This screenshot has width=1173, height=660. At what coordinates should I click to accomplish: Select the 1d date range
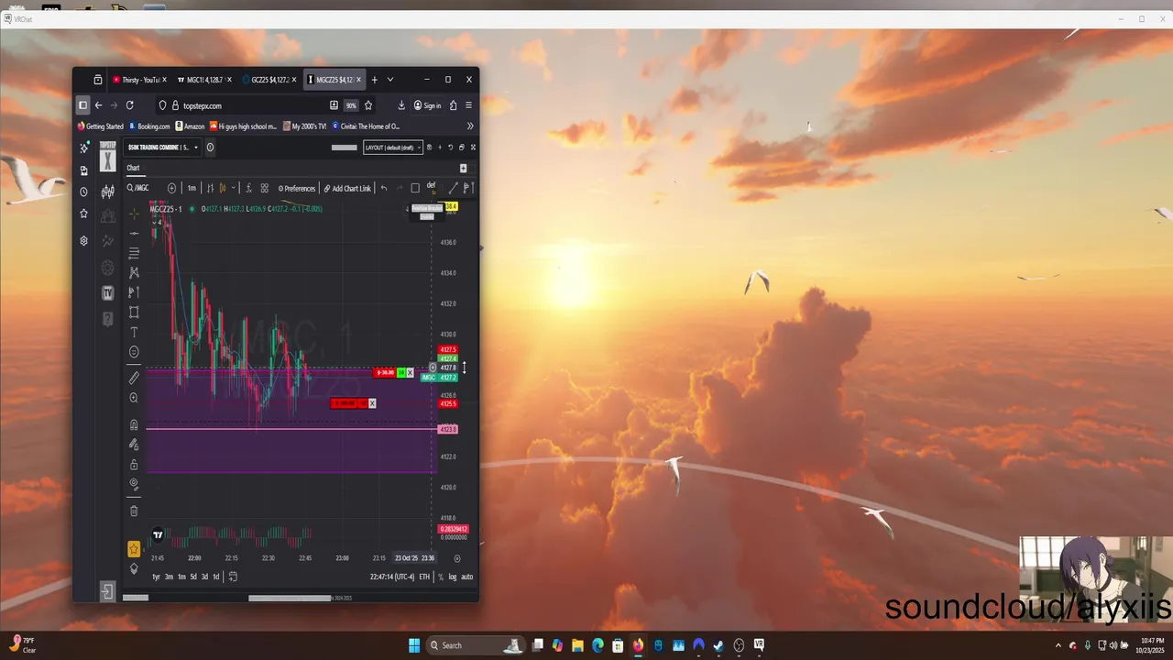215,577
